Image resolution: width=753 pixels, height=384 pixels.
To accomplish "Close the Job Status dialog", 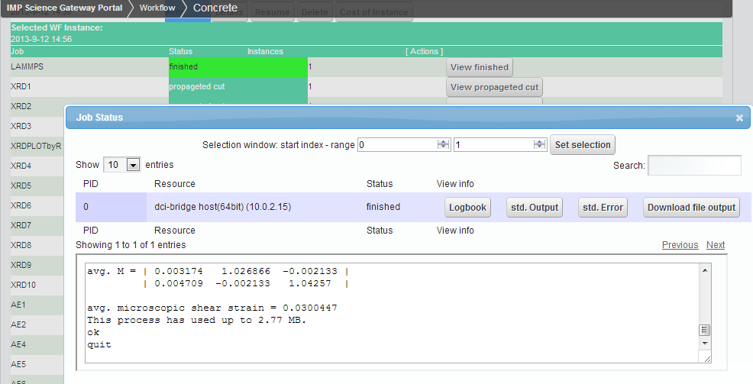I will click(x=738, y=118).
